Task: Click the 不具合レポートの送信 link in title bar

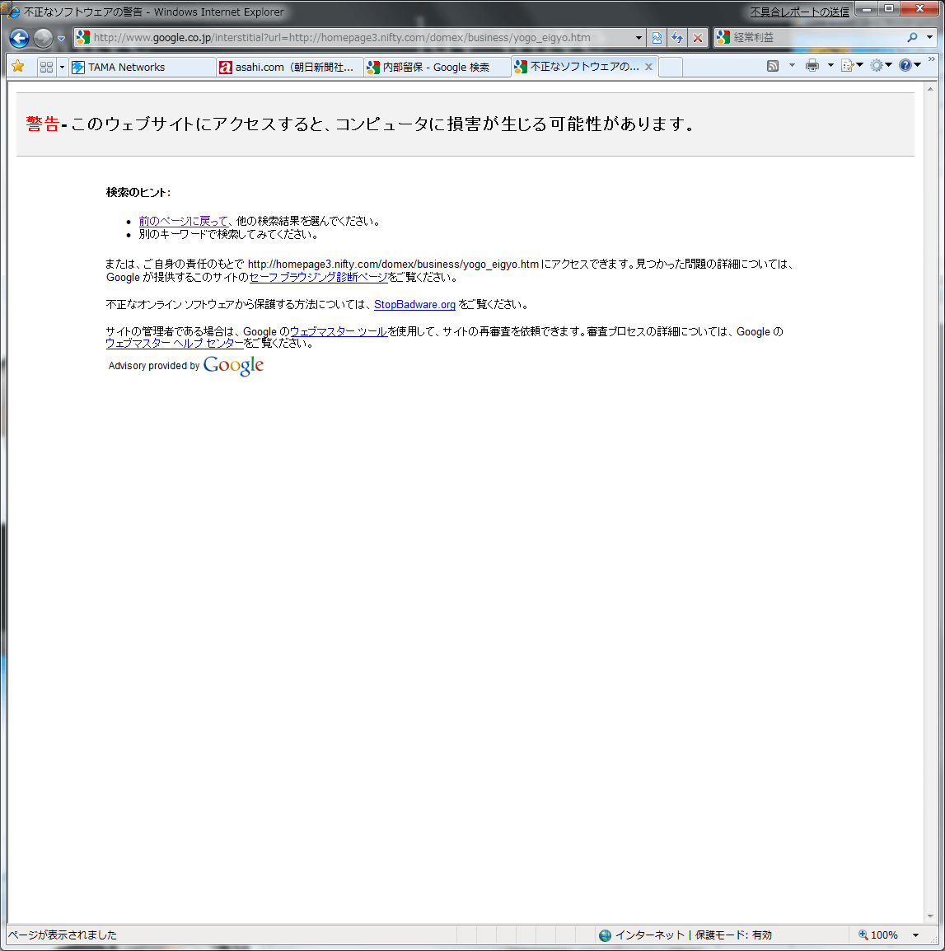Action: tap(799, 12)
